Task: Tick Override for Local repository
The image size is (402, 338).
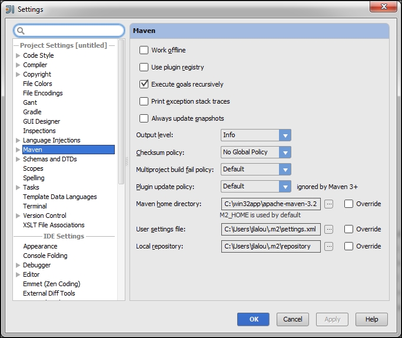Action: pyautogui.click(x=348, y=246)
